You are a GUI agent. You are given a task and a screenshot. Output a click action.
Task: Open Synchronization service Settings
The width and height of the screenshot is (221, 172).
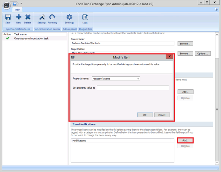click(x=42, y=19)
